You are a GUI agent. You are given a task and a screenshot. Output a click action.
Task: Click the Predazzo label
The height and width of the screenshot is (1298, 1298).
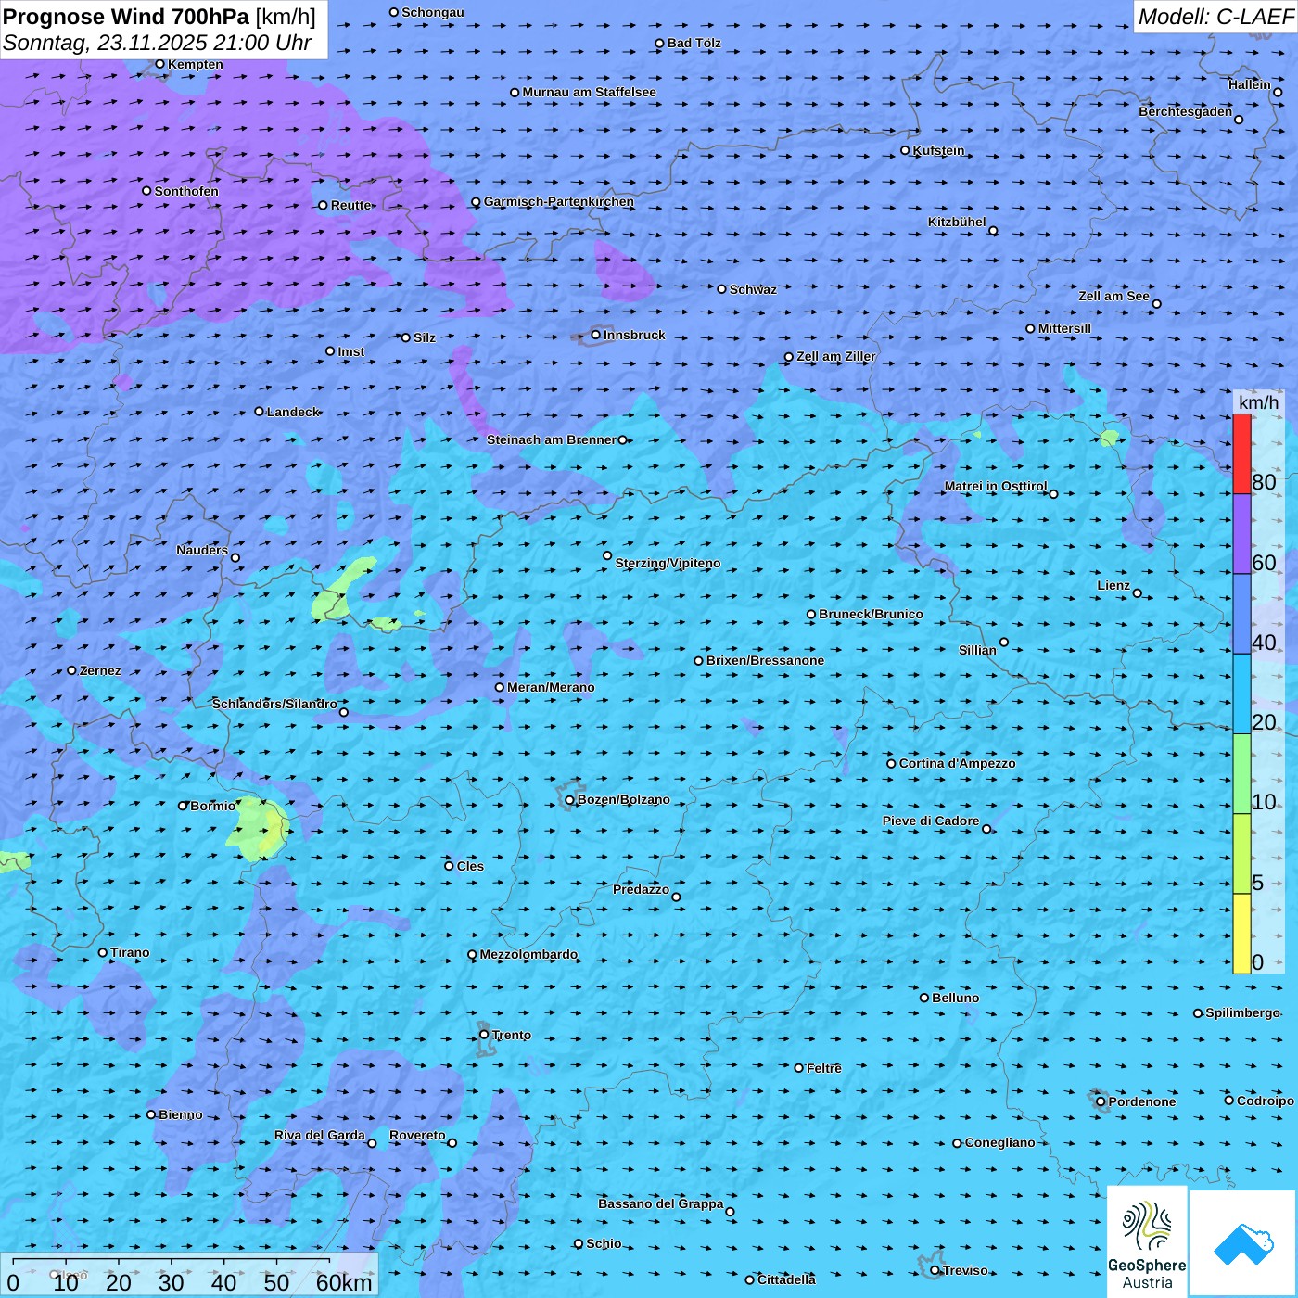click(641, 889)
